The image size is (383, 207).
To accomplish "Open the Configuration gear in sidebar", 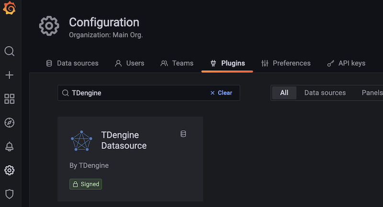I will click(x=9, y=170).
